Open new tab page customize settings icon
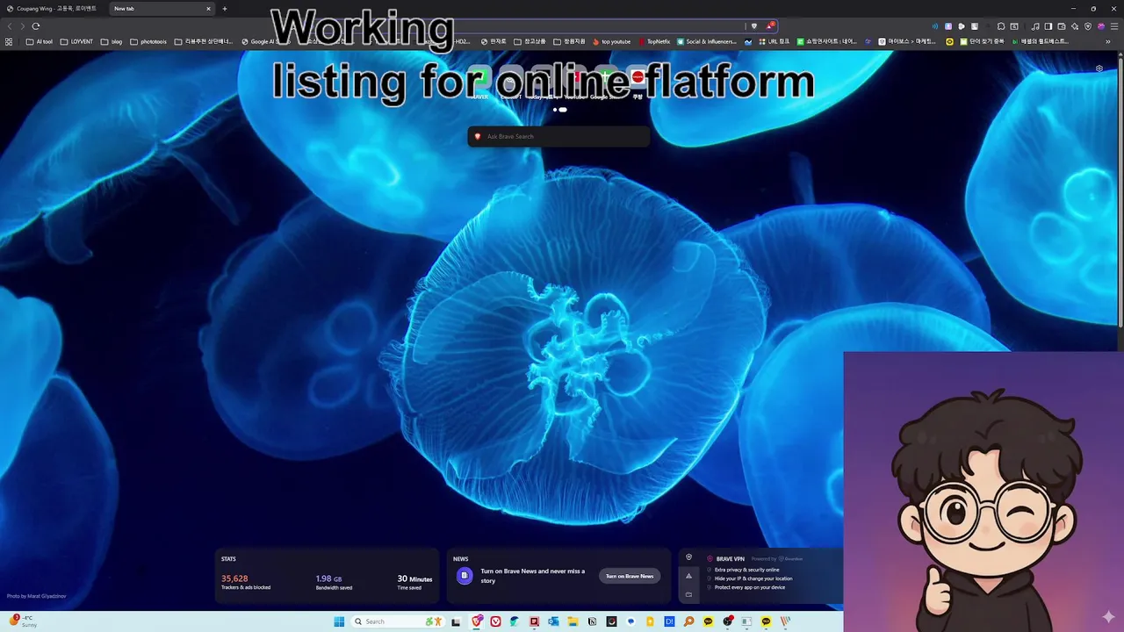1124x632 pixels. pos(1099,68)
